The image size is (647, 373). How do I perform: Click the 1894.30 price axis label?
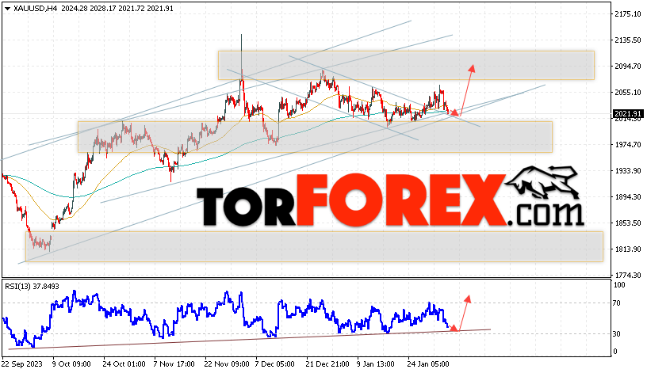click(628, 197)
